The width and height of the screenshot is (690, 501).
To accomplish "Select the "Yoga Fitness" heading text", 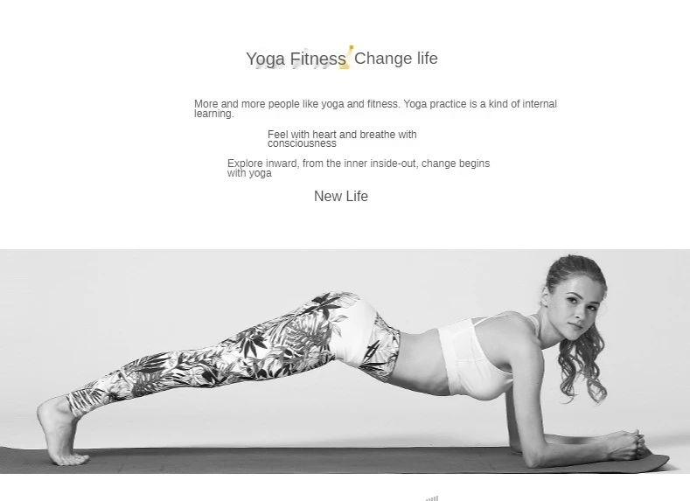I will tap(296, 59).
